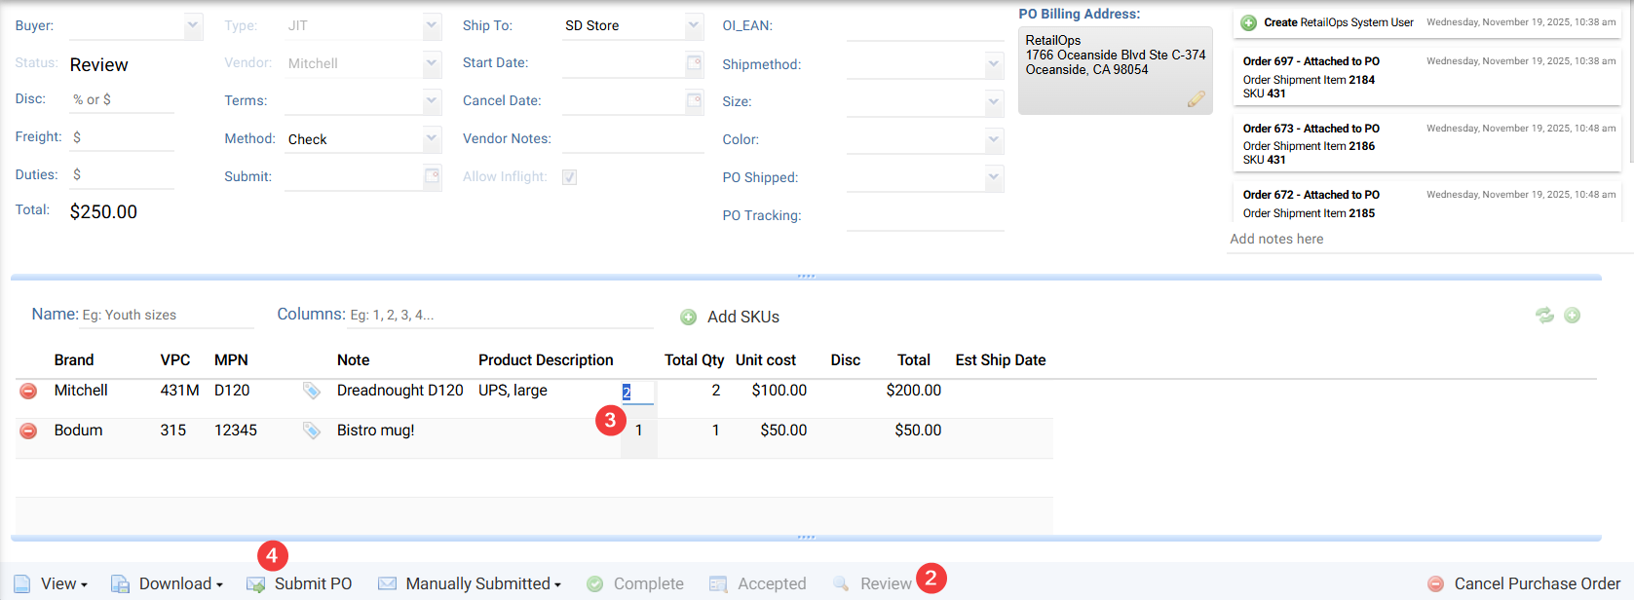1634x600 pixels.
Task: Edit billing address with the pencil icon
Action: 1196,99
